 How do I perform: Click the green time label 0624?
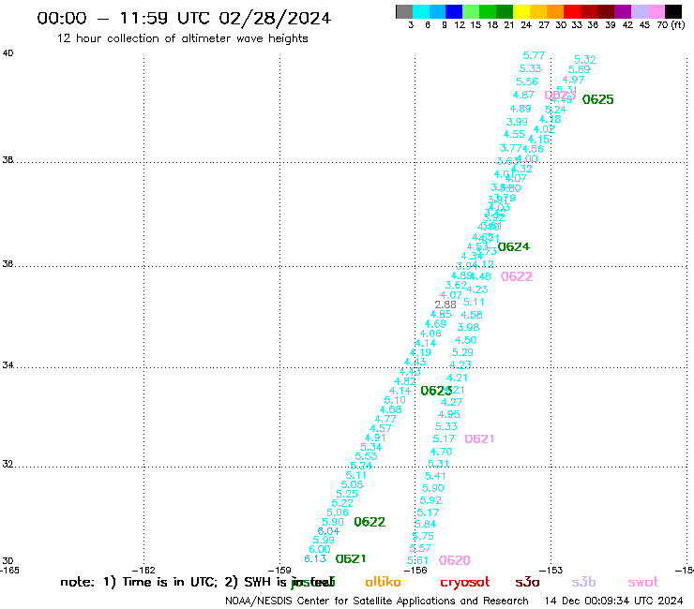click(x=513, y=246)
